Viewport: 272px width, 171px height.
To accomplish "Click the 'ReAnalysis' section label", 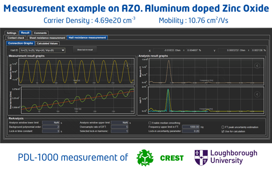I will pos(16,118).
